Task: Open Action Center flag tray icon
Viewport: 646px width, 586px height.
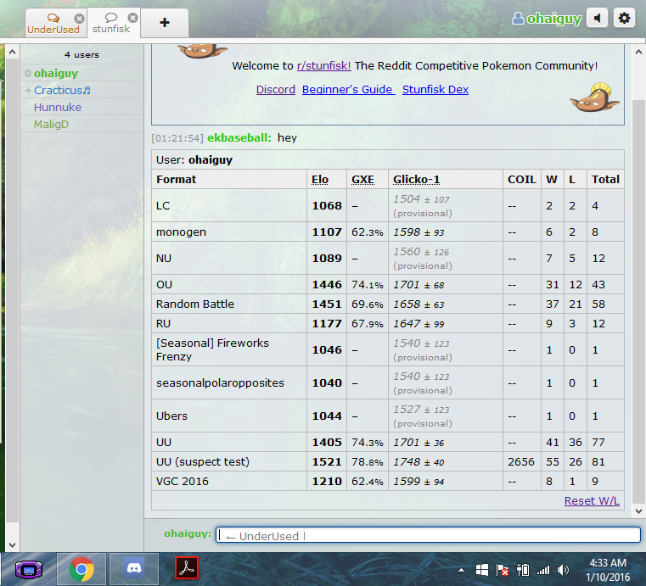Action: click(503, 570)
